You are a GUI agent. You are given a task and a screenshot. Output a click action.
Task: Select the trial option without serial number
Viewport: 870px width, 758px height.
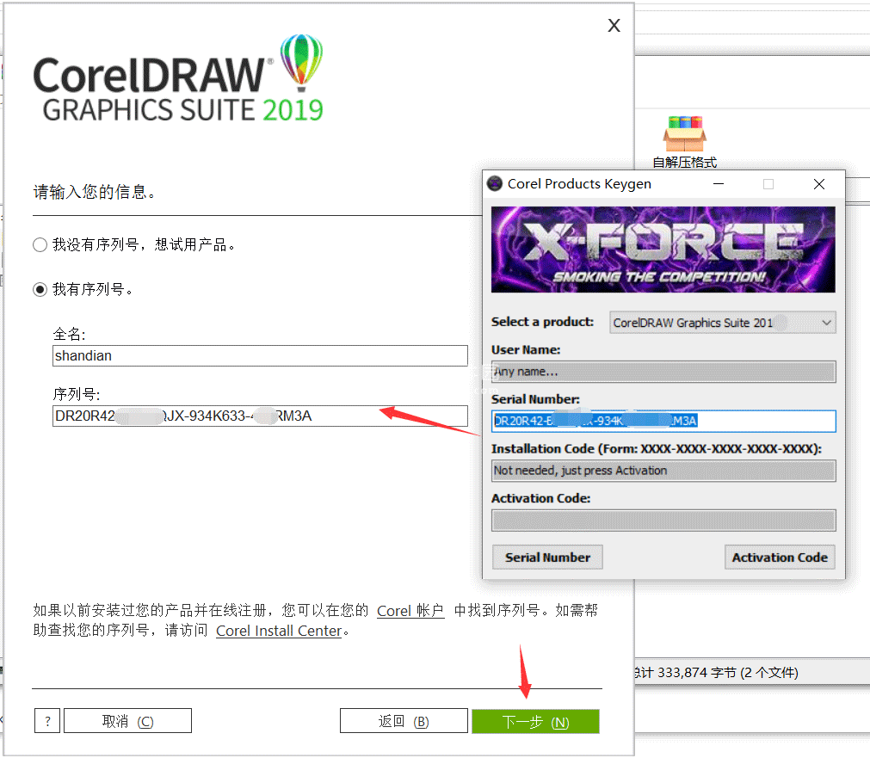[x=40, y=244]
